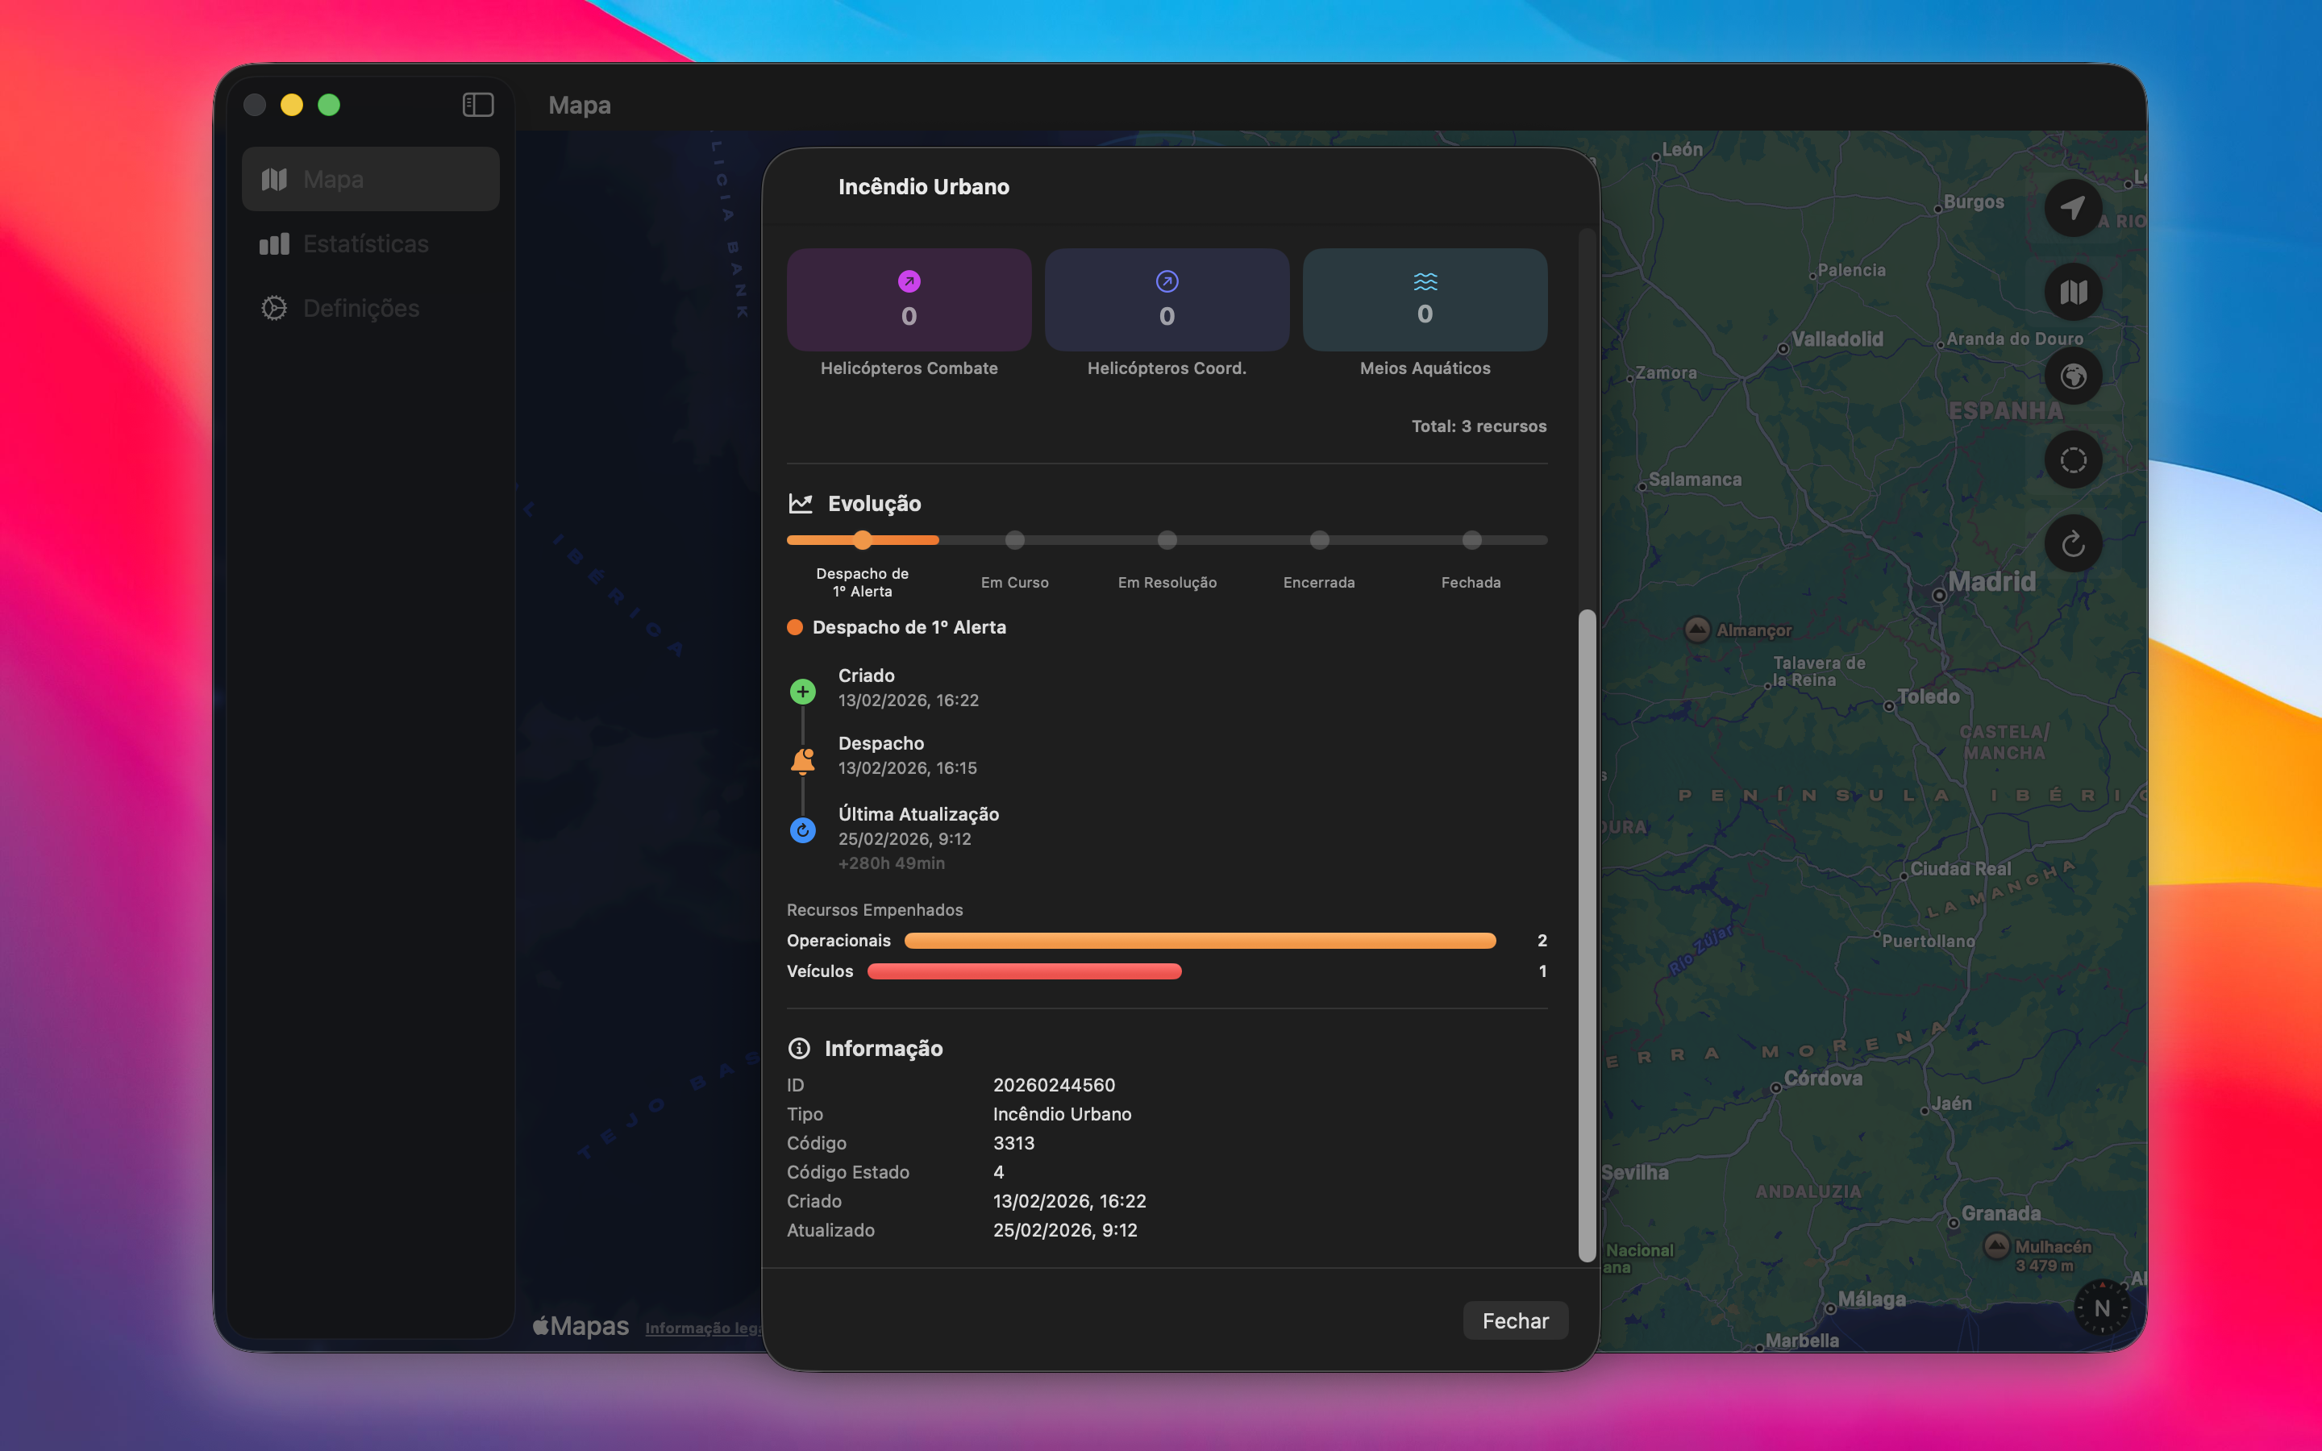Refresh map data with circular arrow button
The height and width of the screenshot is (1451, 2322).
click(x=2073, y=544)
